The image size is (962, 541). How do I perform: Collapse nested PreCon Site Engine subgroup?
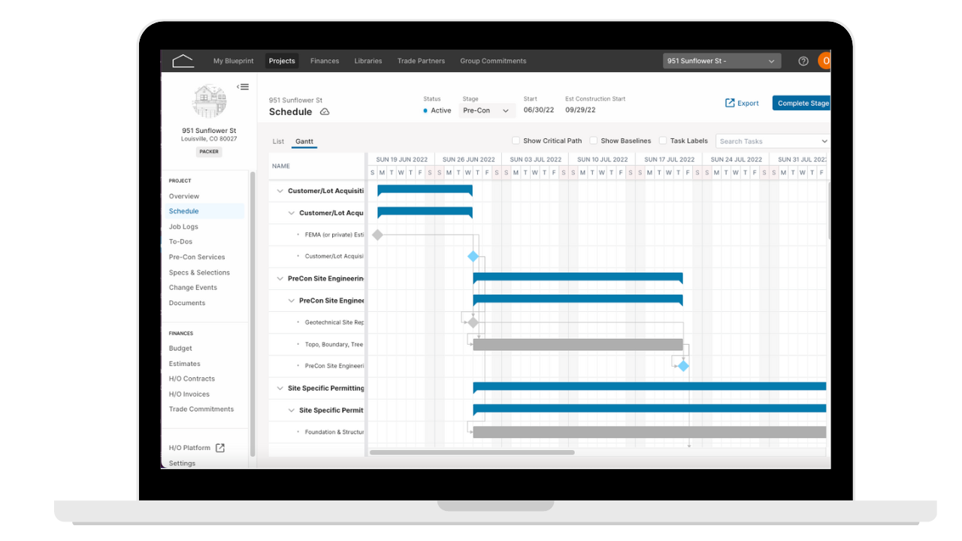(292, 301)
